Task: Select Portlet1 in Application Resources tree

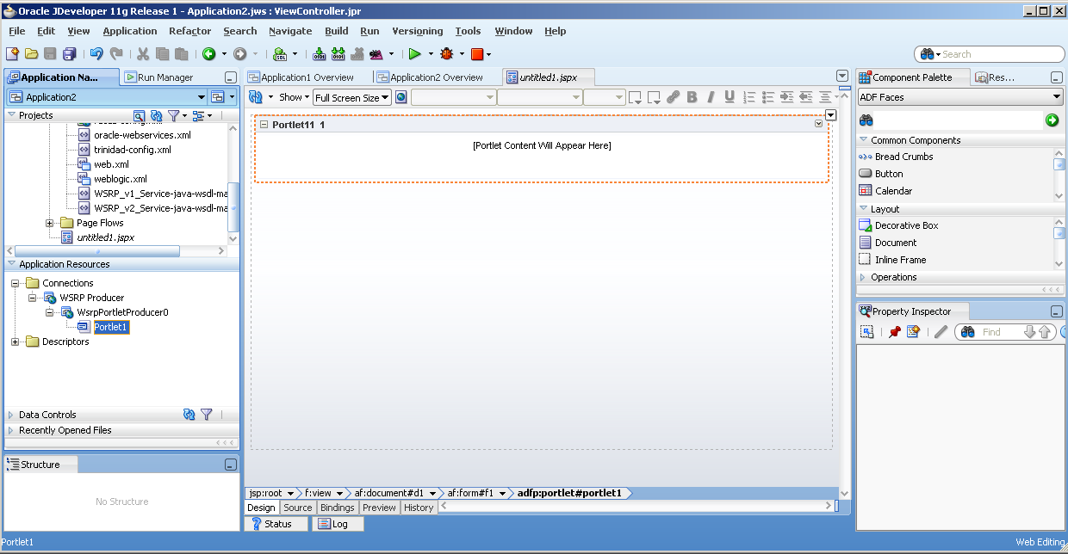Action: [111, 327]
